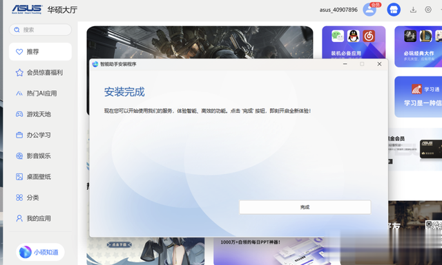Open 会员惊喜福利 star item
The image size is (442, 265).
click(x=40, y=72)
